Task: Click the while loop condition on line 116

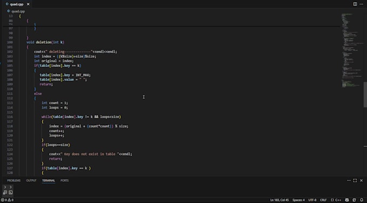Action: point(81,117)
